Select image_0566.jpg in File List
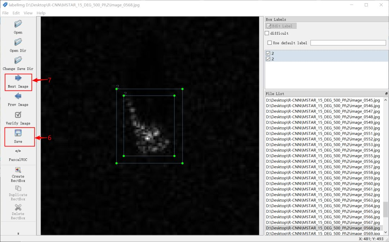The height and width of the screenshot is (242, 389). (323, 217)
